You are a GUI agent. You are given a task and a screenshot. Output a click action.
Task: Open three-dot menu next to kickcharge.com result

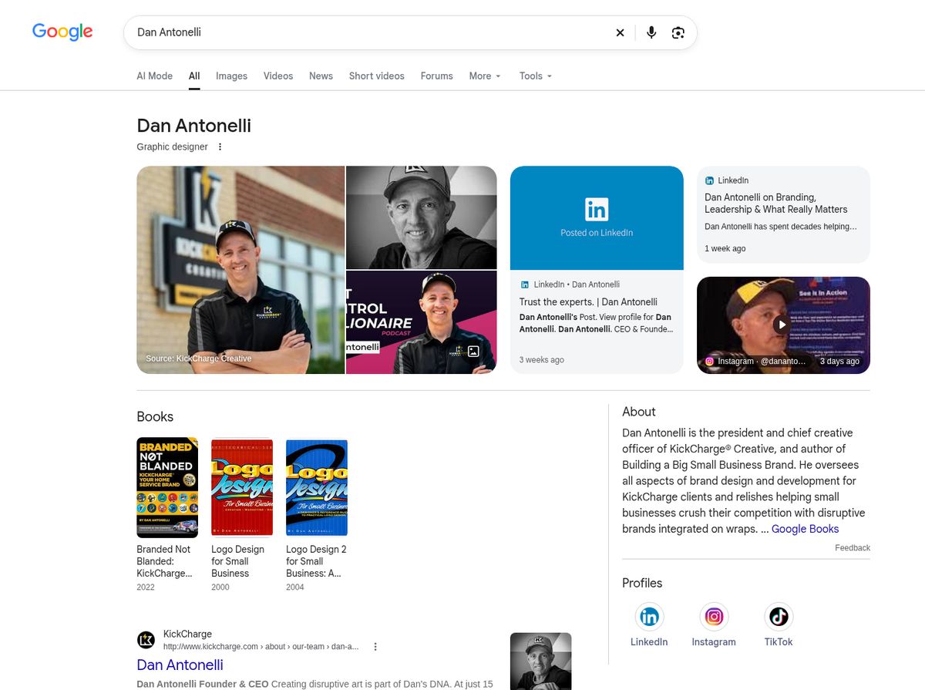click(375, 647)
